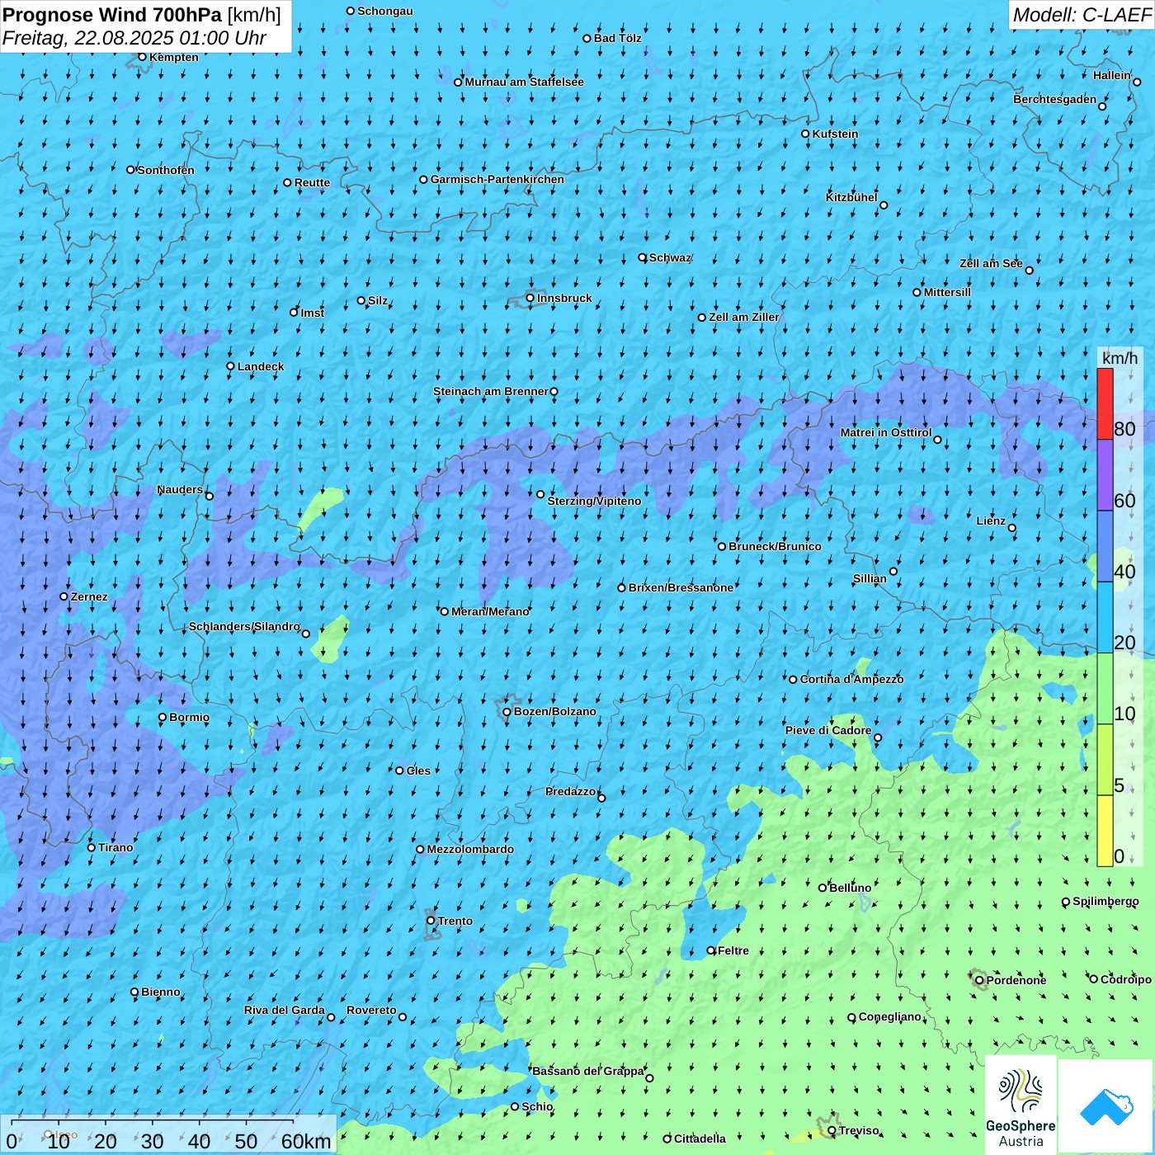Click the 'Sterzing/Vipiteno' label

click(594, 501)
